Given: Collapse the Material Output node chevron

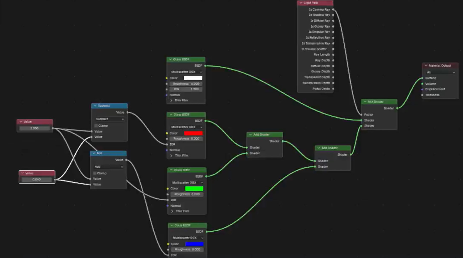Looking at the screenshot, I should click(x=426, y=66).
